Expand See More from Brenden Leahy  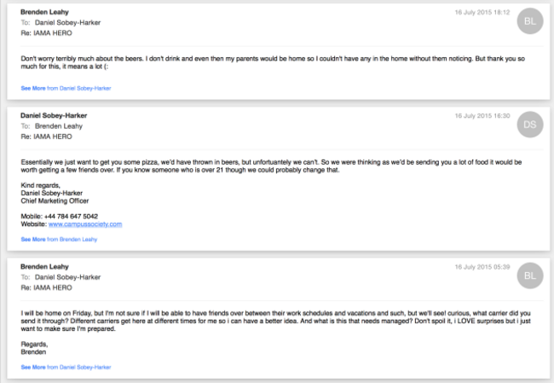(59, 240)
